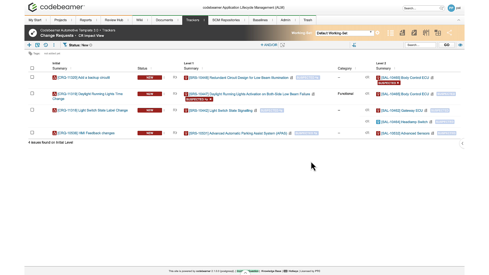Viewport: 489px width, 275px height.
Task: Open document edit view pencil icon
Action: (x=414, y=33)
